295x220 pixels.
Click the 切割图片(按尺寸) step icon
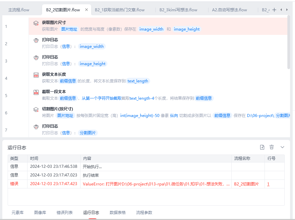(x=36, y=110)
